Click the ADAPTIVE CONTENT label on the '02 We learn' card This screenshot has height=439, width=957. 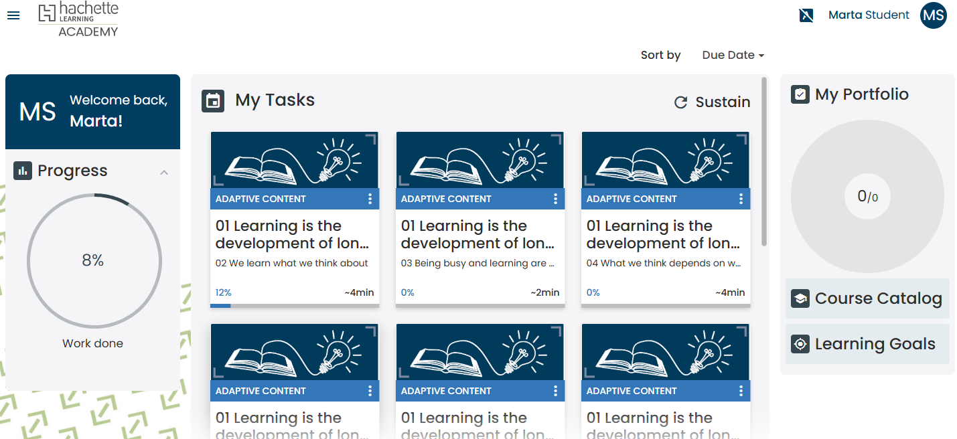coord(261,199)
